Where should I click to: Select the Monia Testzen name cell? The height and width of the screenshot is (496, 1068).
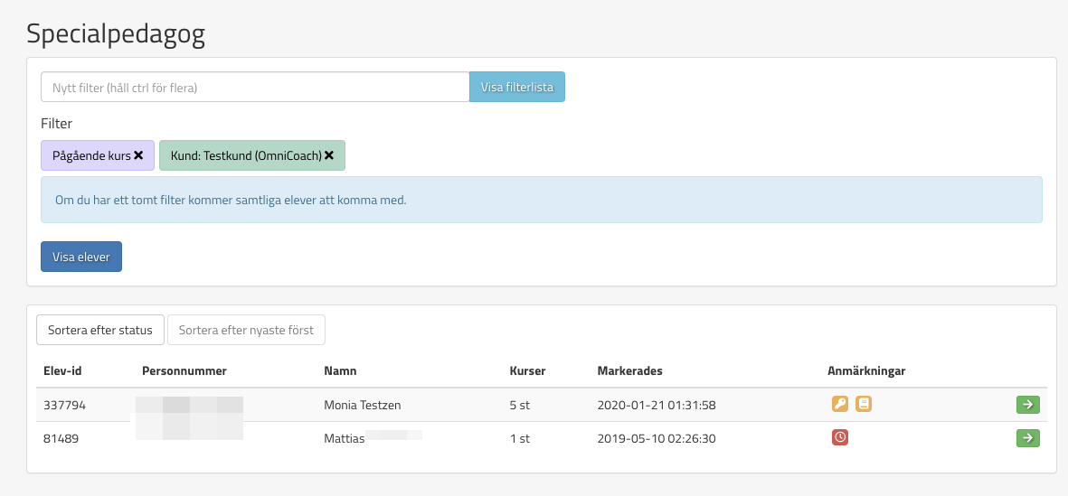362,405
